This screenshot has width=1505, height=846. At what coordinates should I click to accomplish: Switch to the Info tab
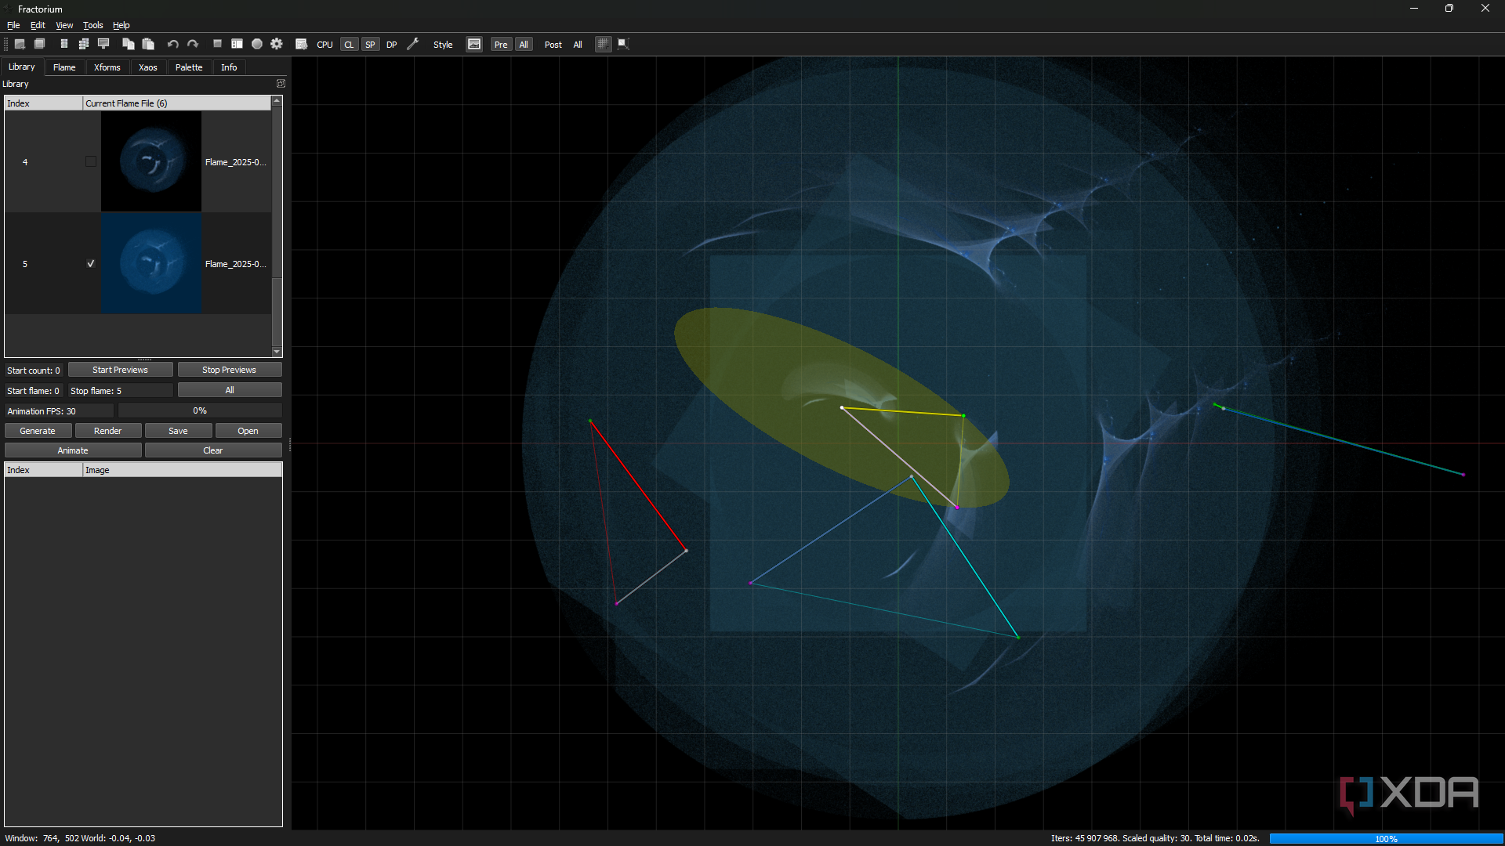pyautogui.click(x=229, y=67)
